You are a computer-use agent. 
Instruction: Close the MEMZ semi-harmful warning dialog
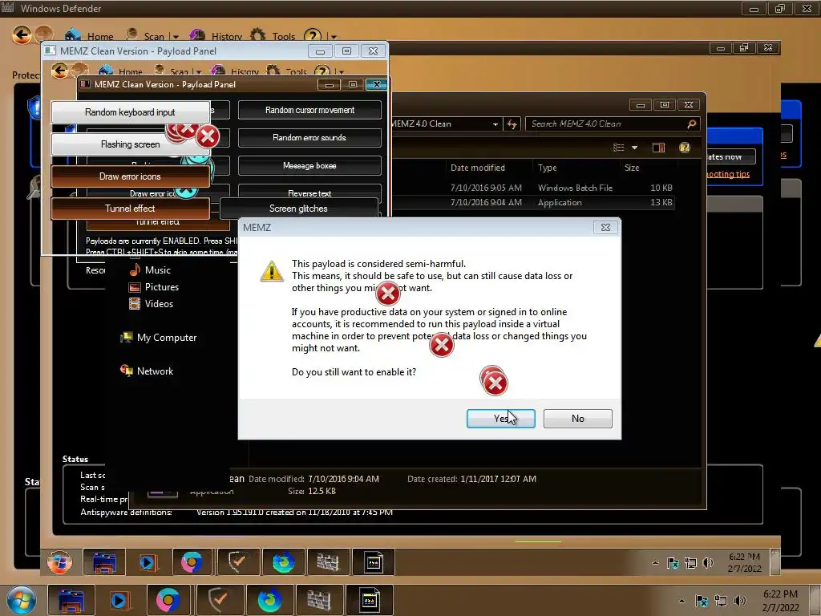[605, 227]
